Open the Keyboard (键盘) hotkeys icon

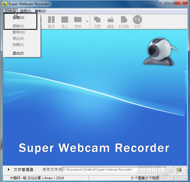(111, 22)
